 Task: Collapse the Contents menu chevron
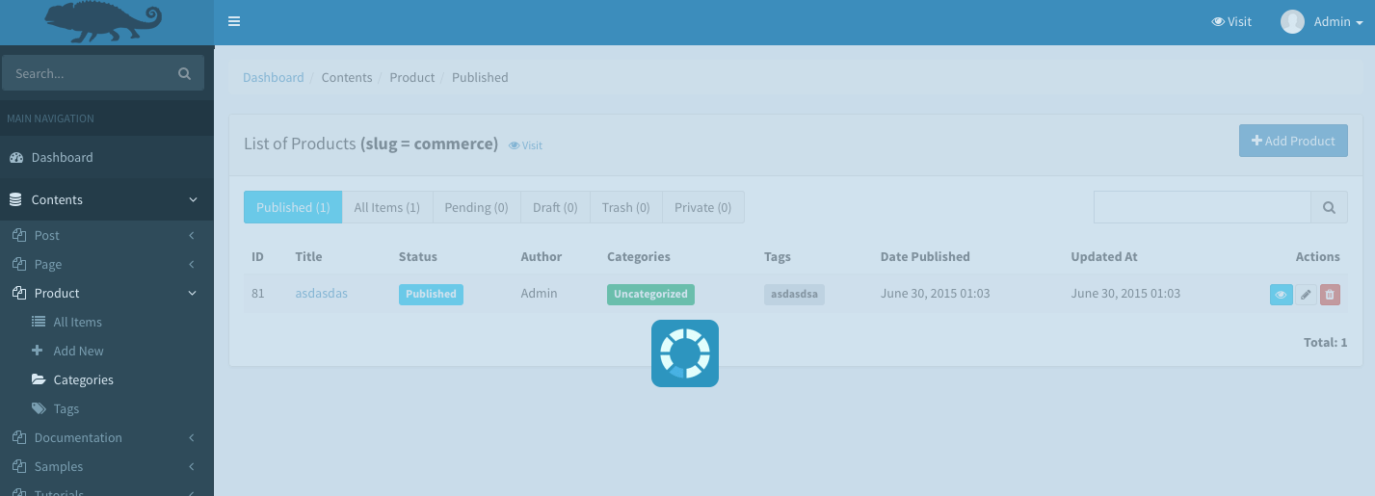(x=193, y=199)
